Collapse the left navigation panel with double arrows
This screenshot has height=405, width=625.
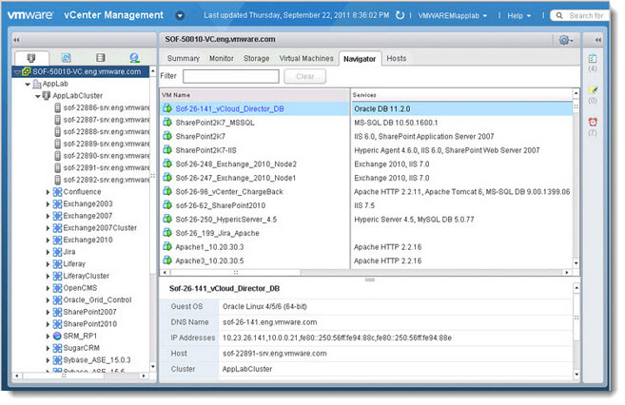click(x=16, y=40)
